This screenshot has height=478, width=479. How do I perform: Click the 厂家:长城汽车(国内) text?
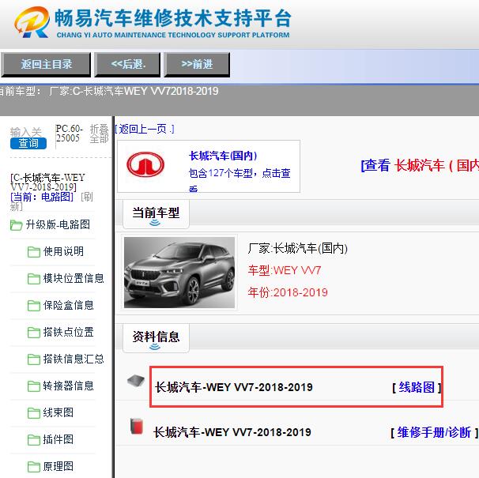click(x=298, y=248)
